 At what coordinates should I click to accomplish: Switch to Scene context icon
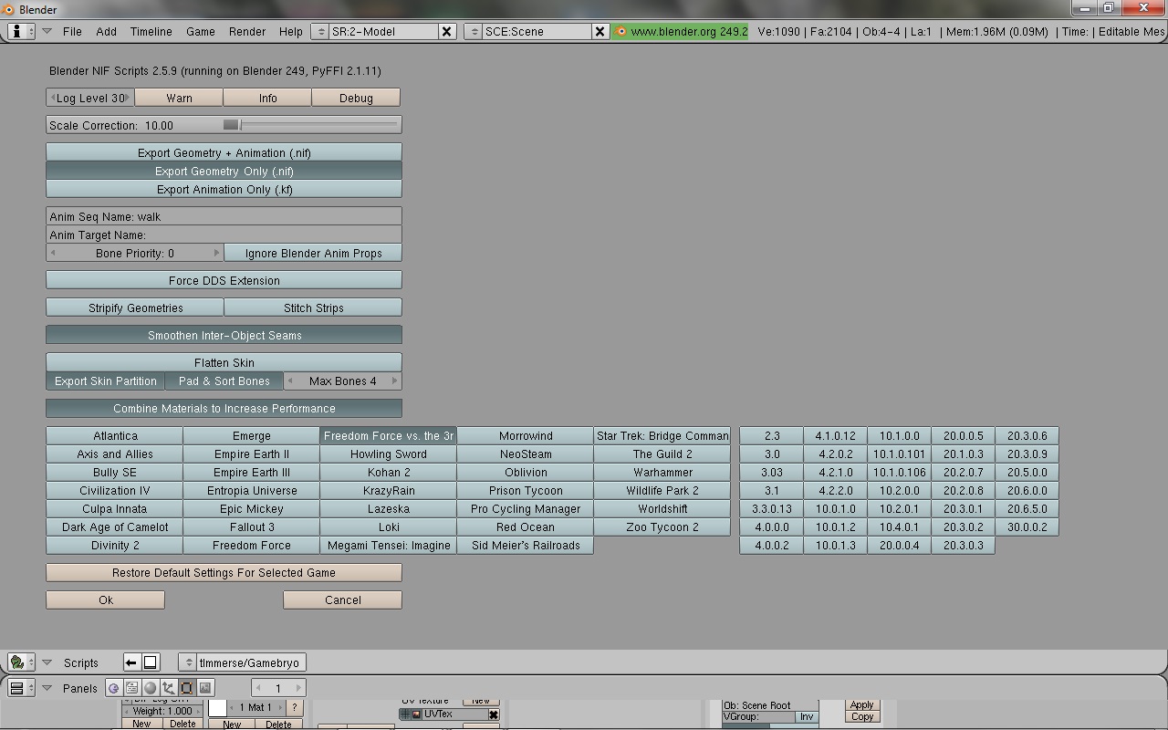[205, 688]
